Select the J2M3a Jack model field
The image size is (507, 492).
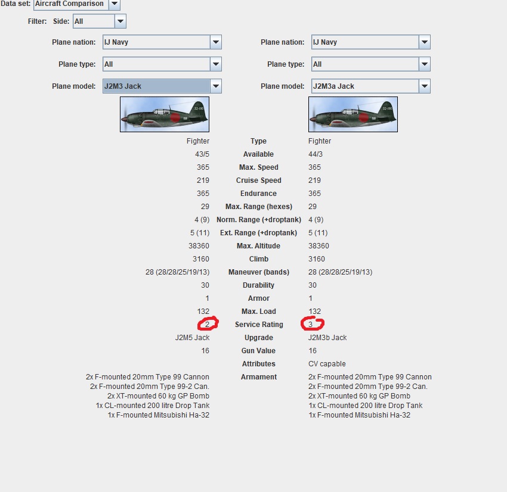[366, 86]
